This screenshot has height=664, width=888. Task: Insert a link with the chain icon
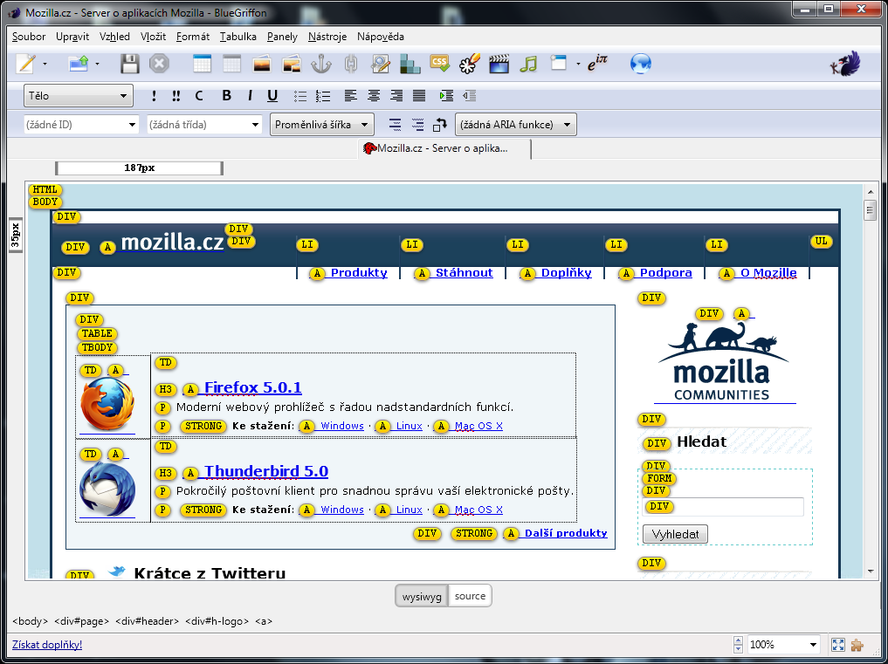350,64
